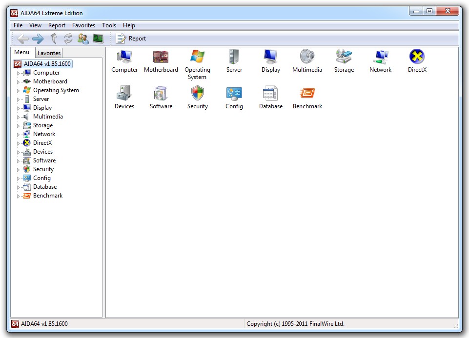Open the Tools menu
The image size is (469, 338).
(x=109, y=25)
